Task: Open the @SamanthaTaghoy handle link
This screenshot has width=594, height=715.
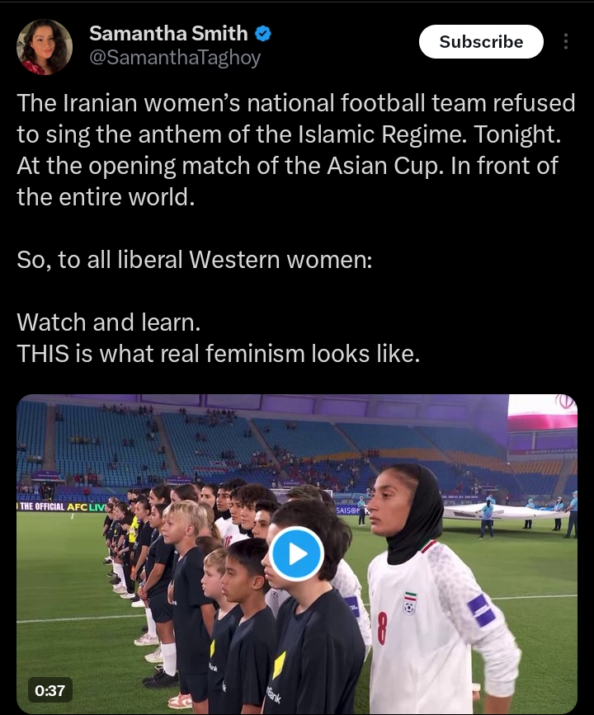Action: point(175,58)
